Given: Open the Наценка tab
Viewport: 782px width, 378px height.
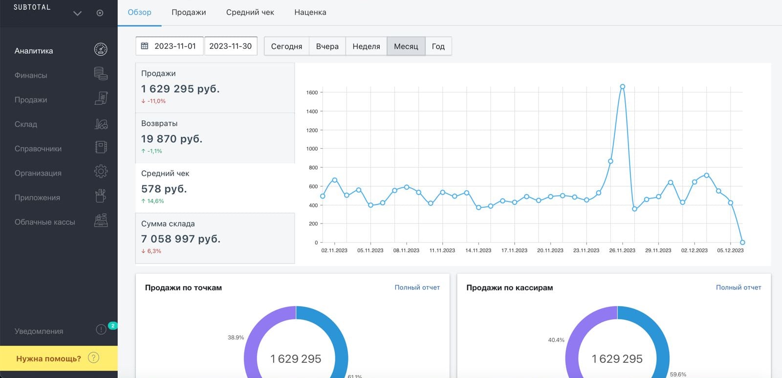Looking at the screenshot, I should point(310,12).
